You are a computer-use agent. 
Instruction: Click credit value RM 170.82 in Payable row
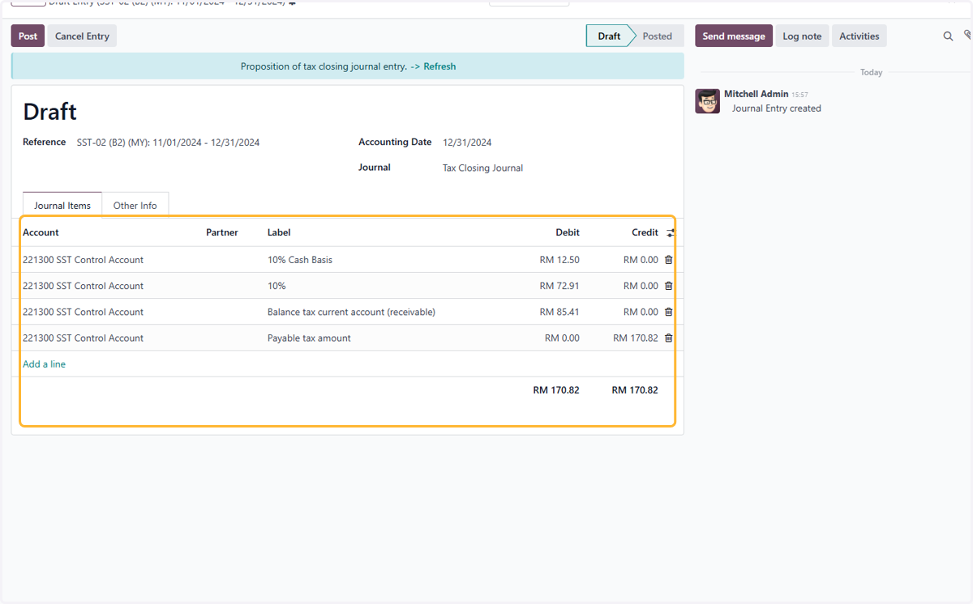(x=636, y=338)
